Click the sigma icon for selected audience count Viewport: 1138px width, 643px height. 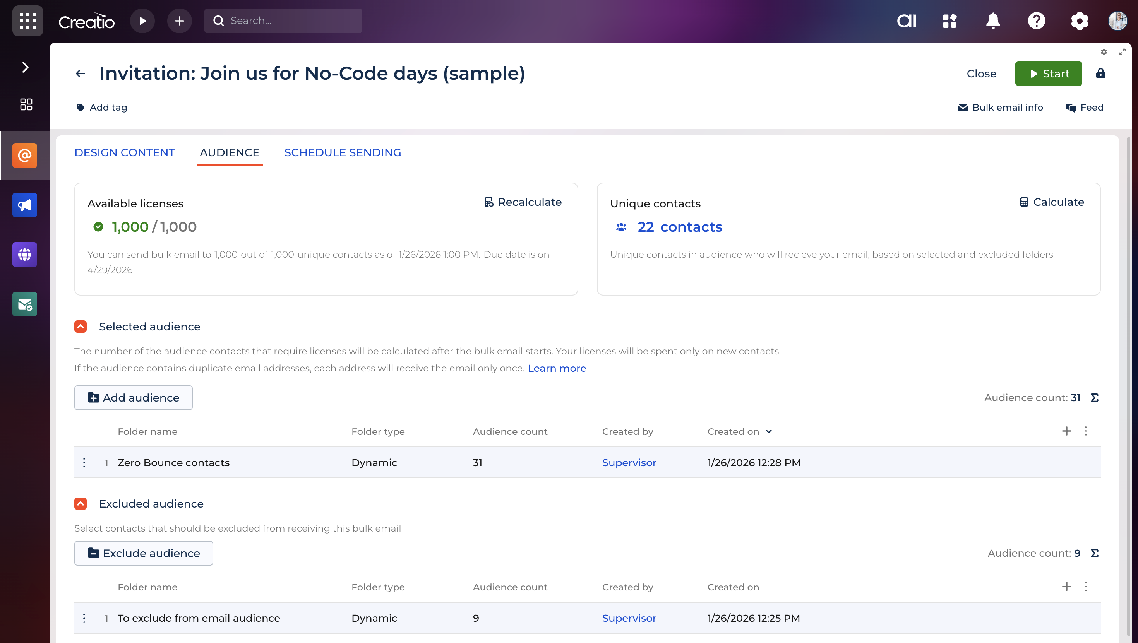coord(1095,398)
